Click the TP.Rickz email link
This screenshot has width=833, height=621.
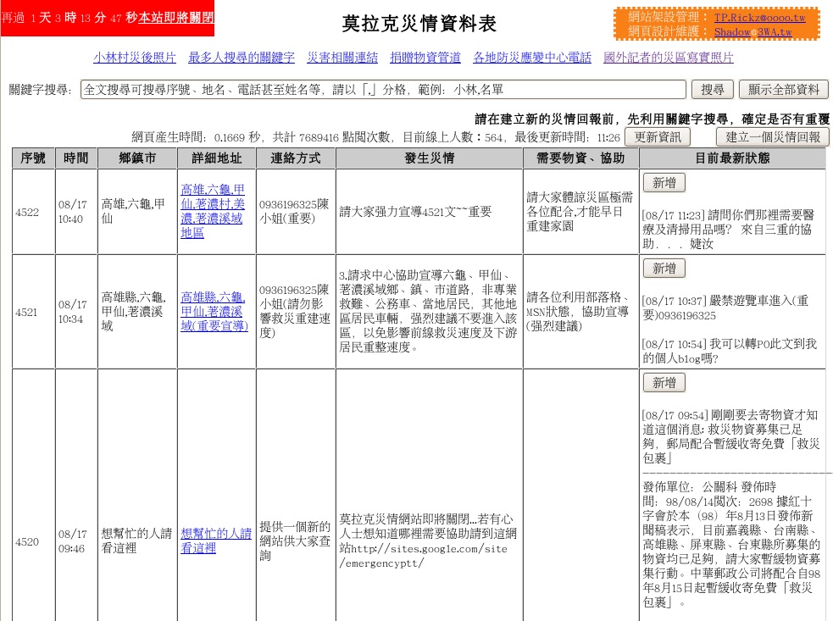(759, 18)
